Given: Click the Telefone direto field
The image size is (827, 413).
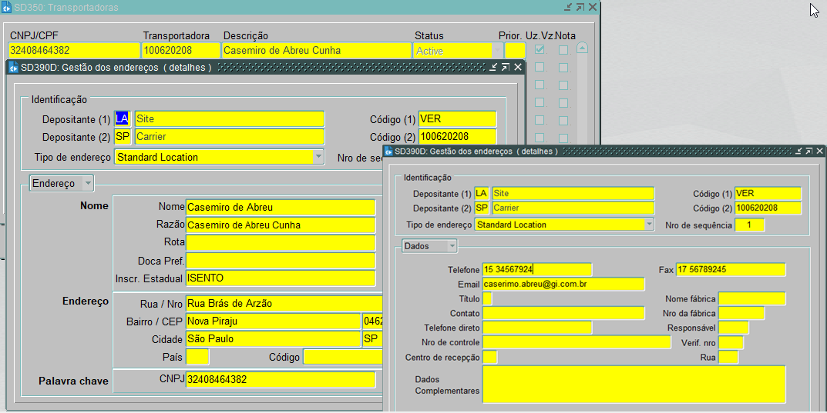Looking at the screenshot, I should [537, 328].
